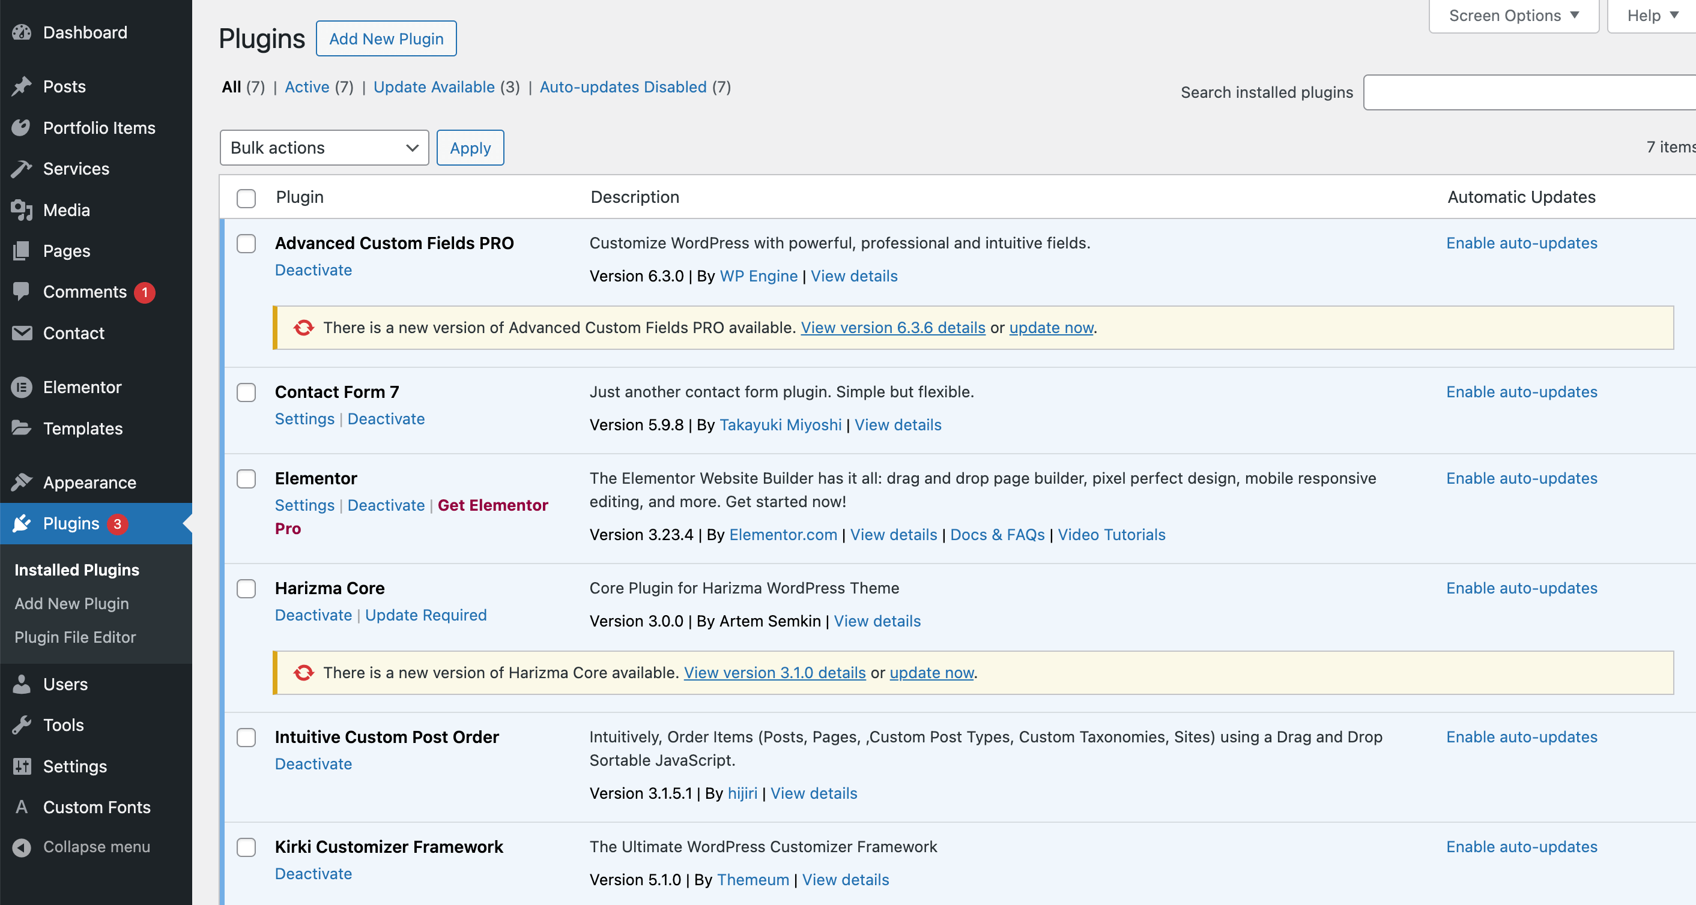Screen dimensions: 1696x905
Task: Tick the Contact Form 7 checkbox
Action: pyautogui.click(x=246, y=392)
